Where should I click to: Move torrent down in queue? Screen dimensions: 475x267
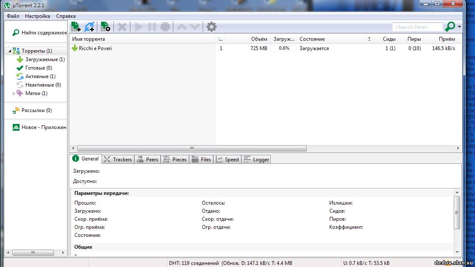195,27
